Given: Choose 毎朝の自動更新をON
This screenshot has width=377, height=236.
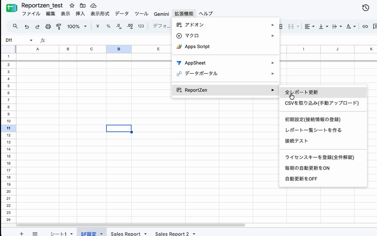Looking at the screenshot, I should point(323,168).
